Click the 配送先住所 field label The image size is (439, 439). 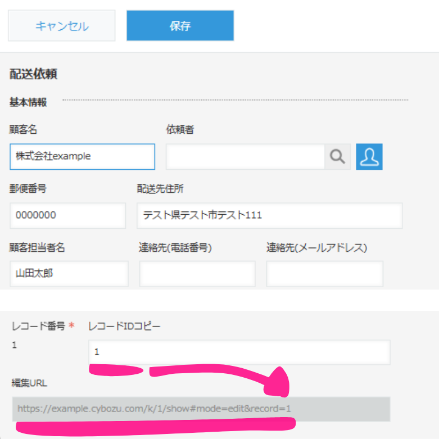pos(160,189)
